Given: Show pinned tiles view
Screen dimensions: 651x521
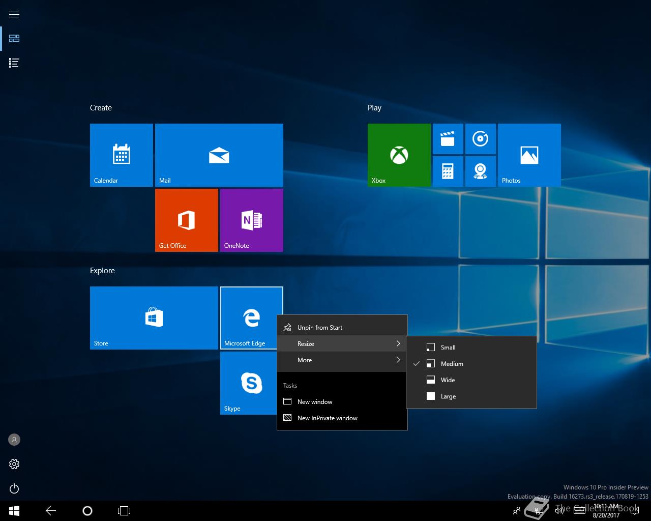Looking at the screenshot, I should 14,39.
